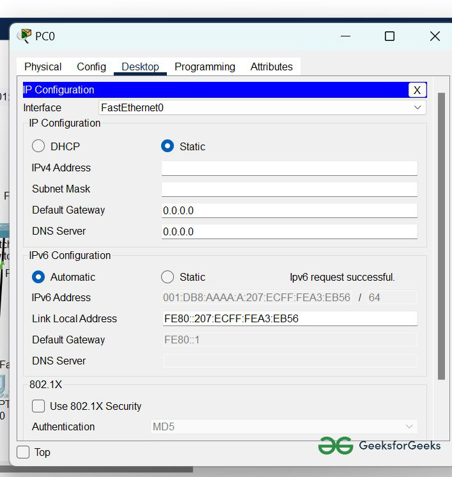Expand the Authentication MD5 dropdown
This screenshot has height=477, width=452.
pyautogui.click(x=284, y=426)
